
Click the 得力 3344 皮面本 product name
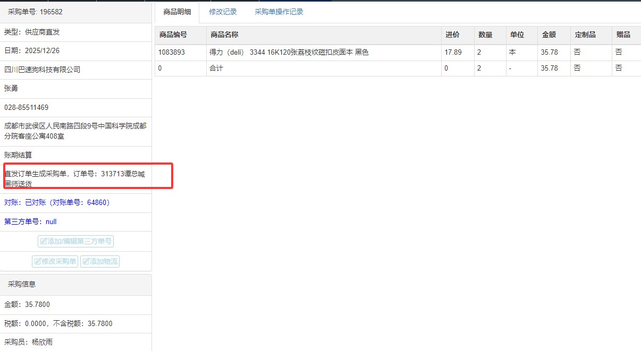pyautogui.click(x=289, y=53)
